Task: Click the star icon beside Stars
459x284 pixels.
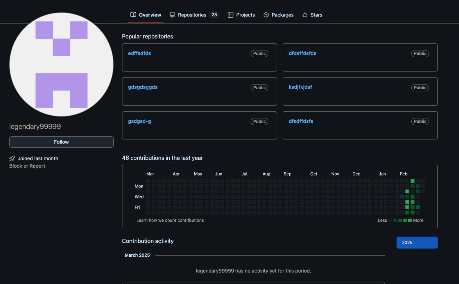Action: click(x=305, y=15)
